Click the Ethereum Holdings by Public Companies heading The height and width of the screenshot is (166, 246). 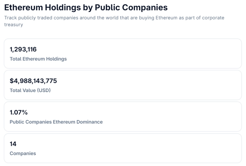point(86,7)
